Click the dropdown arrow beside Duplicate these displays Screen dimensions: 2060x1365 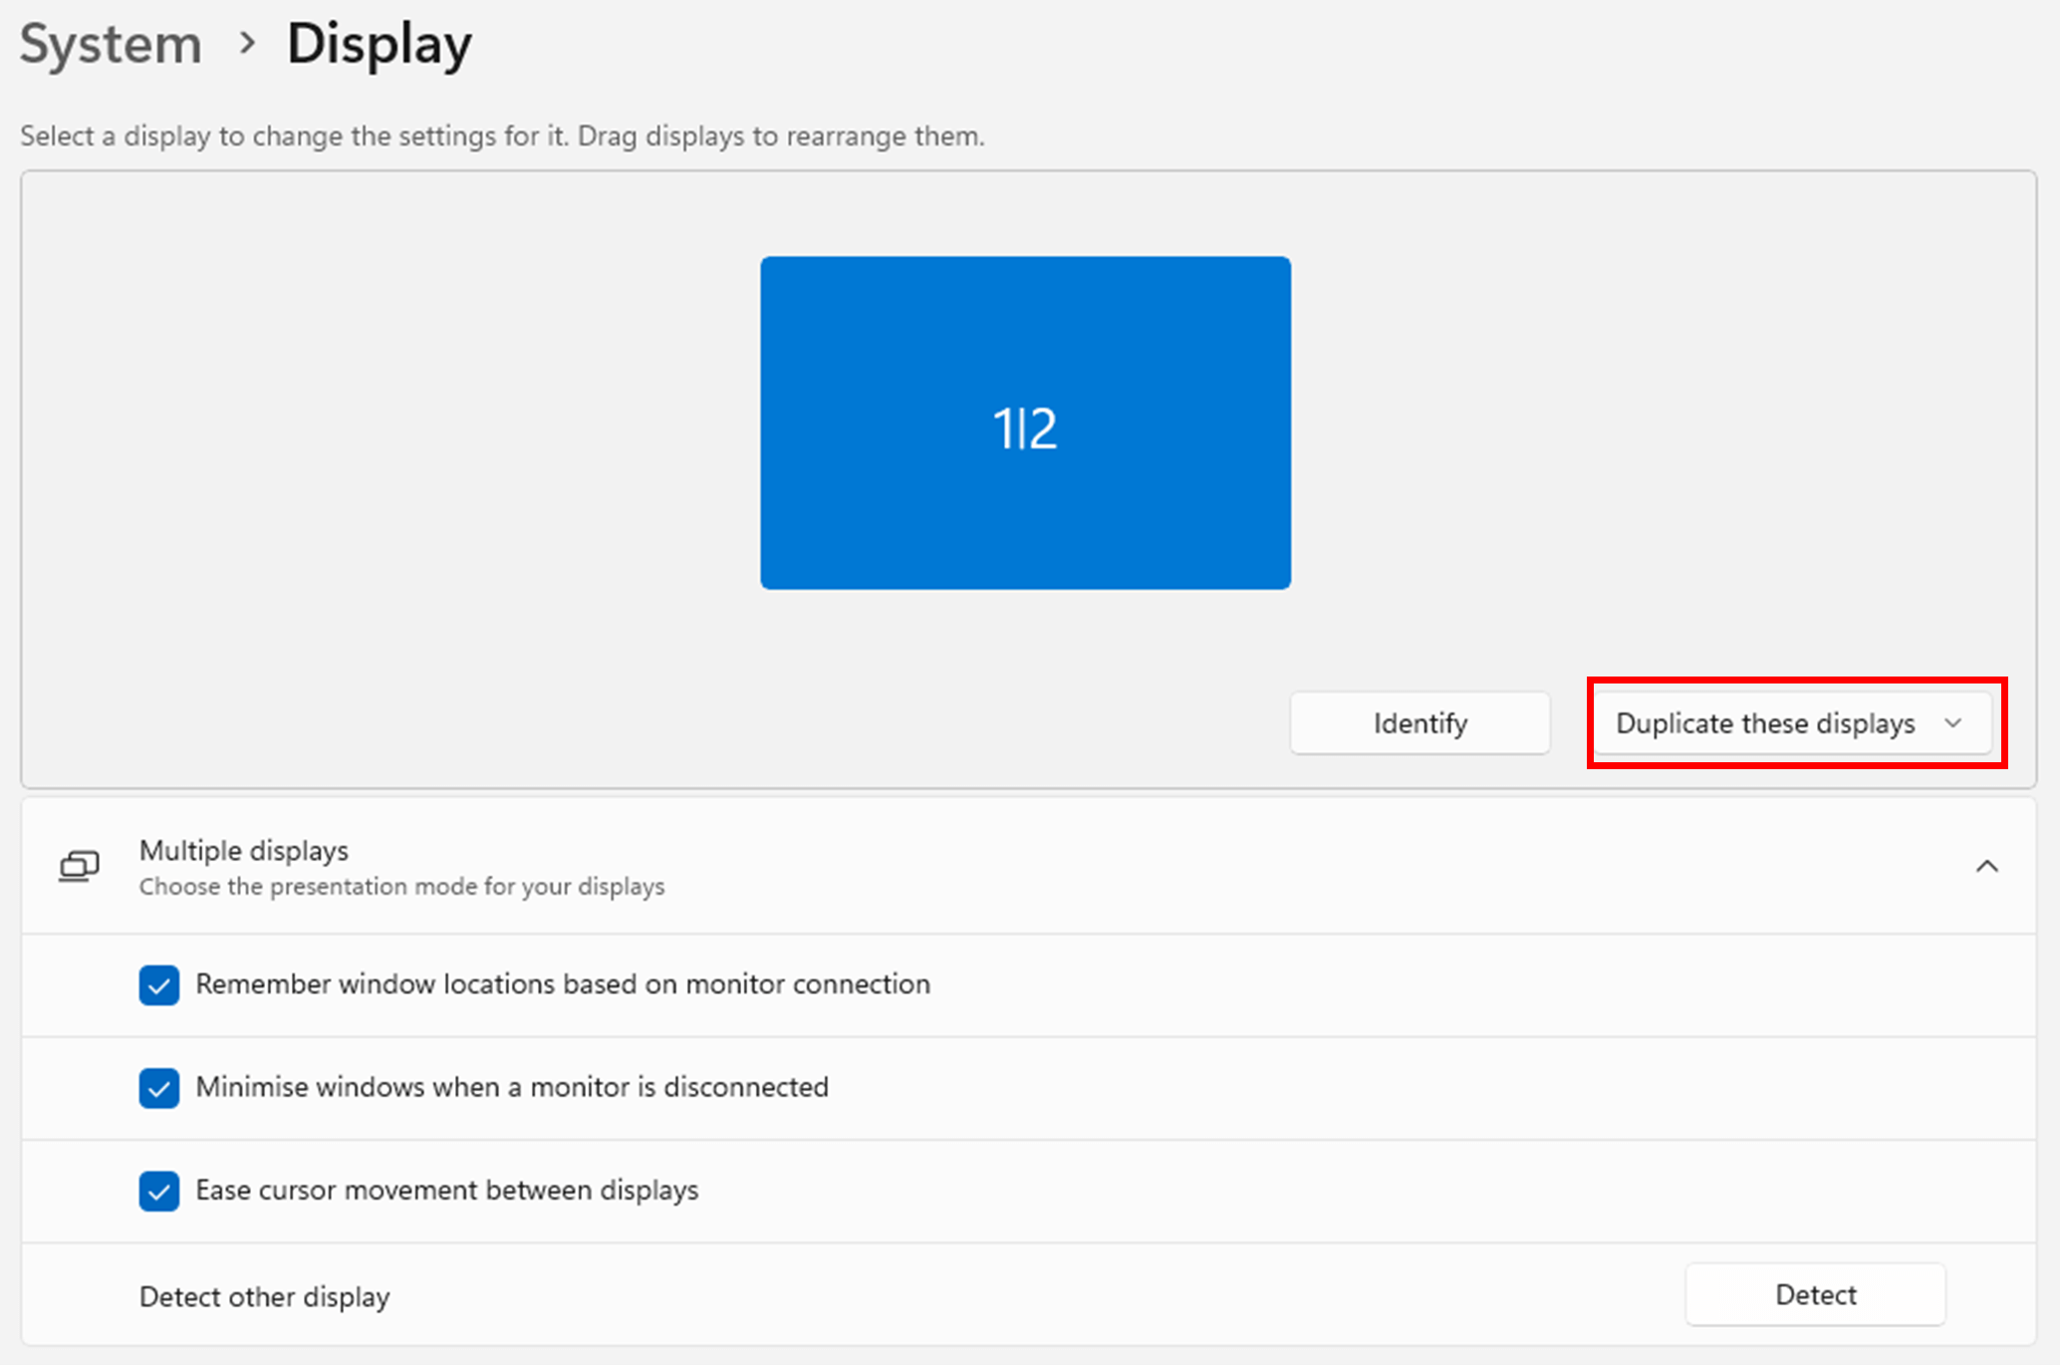tap(1952, 723)
